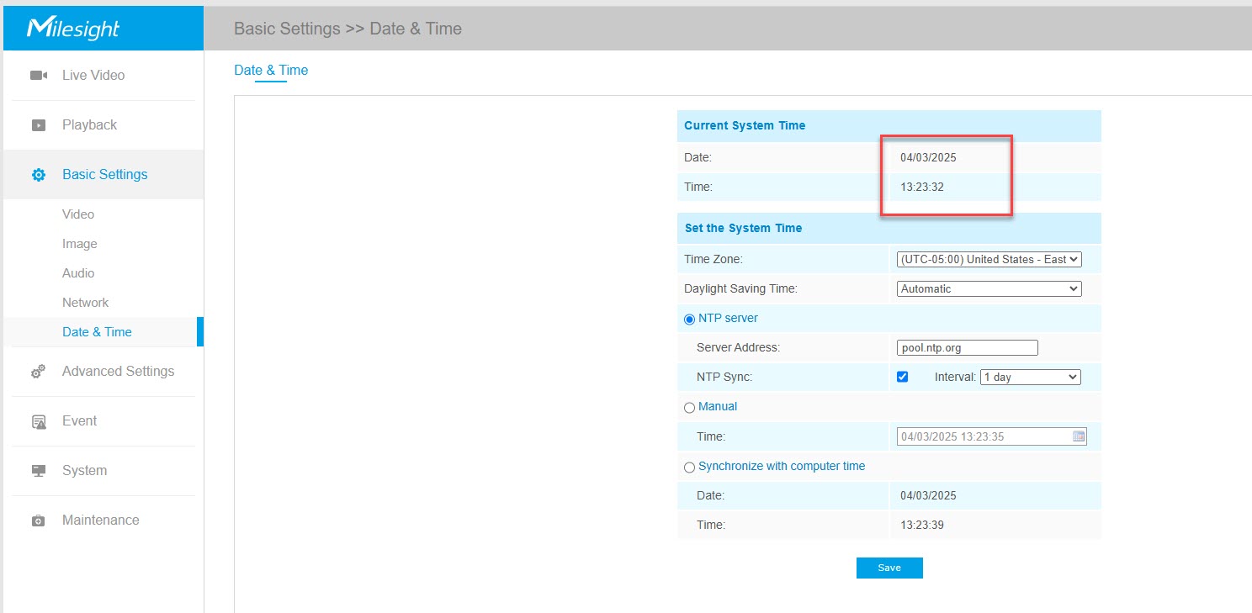Open the Daylight Saving Time dropdown
1252x613 pixels.
[989, 288]
